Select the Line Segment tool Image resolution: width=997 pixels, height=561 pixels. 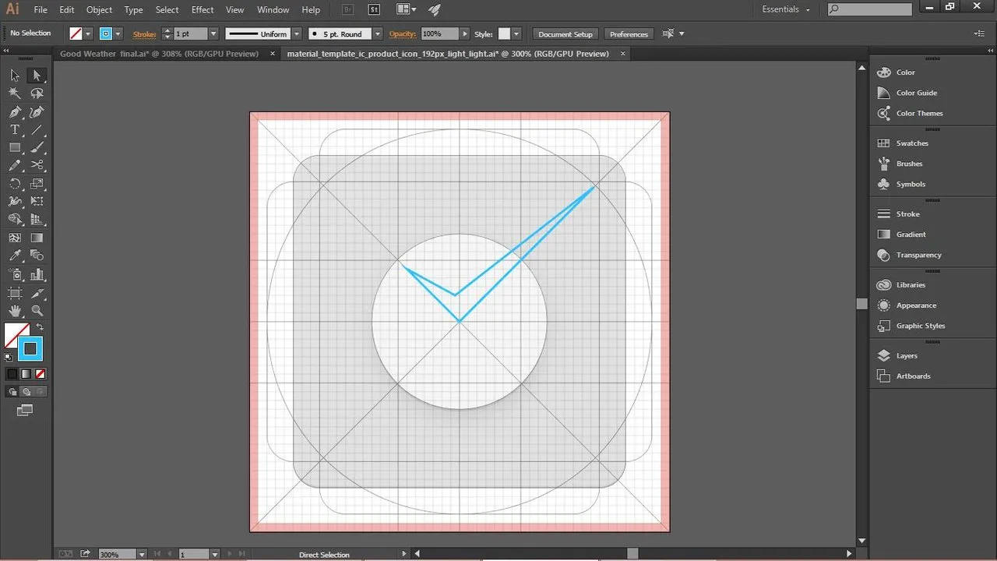tap(37, 129)
